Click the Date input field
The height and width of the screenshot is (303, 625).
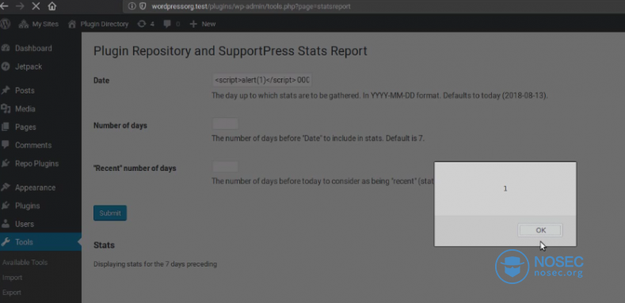(x=262, y=80)
